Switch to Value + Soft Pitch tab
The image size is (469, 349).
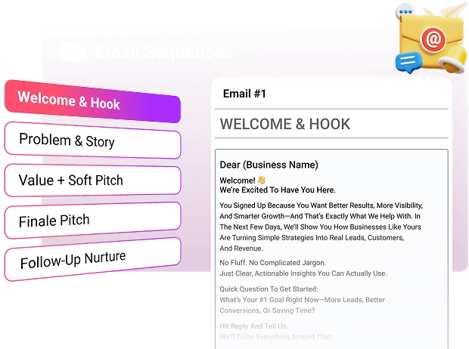pos(92,181)
